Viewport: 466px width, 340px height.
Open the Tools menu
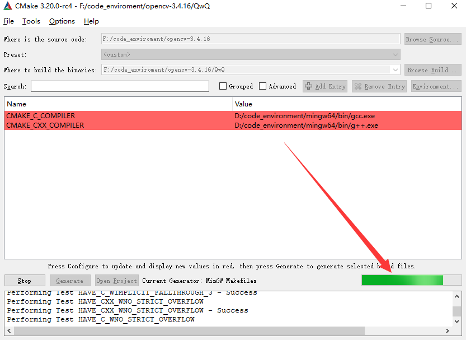pos(31,21)
